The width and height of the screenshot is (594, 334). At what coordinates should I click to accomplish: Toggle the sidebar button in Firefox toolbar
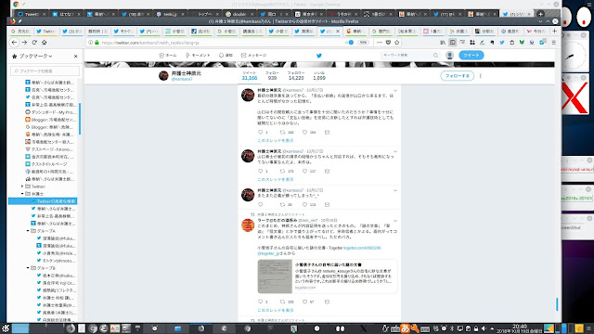(x=452, y=43)
